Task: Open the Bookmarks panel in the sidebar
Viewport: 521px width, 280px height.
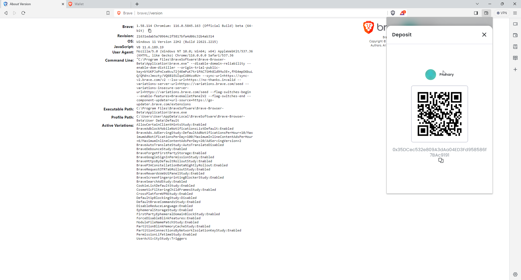Action: [515, 46]
